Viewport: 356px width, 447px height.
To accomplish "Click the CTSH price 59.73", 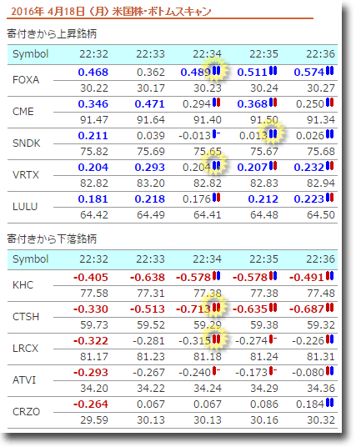I will tap(94, 324).
